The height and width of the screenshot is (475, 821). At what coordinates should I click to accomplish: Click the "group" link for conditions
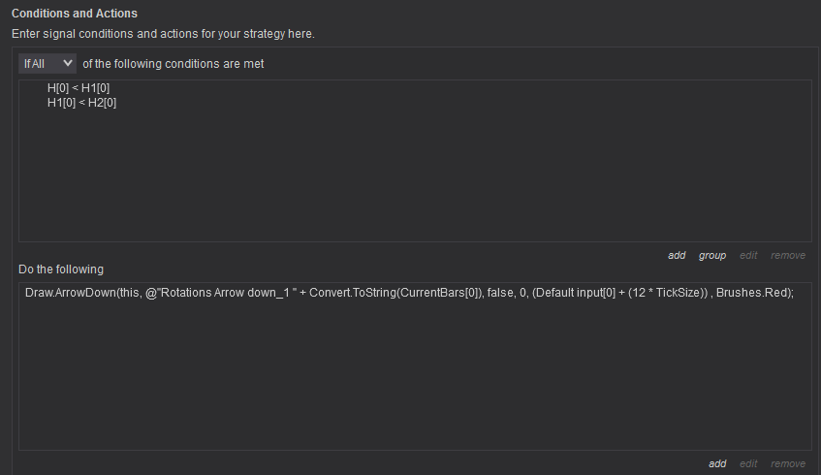(712, 255)
